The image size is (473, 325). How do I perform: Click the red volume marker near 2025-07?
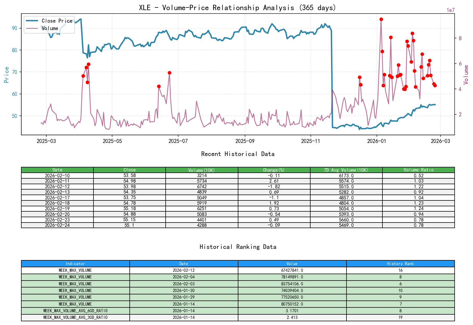pos(169,72)
